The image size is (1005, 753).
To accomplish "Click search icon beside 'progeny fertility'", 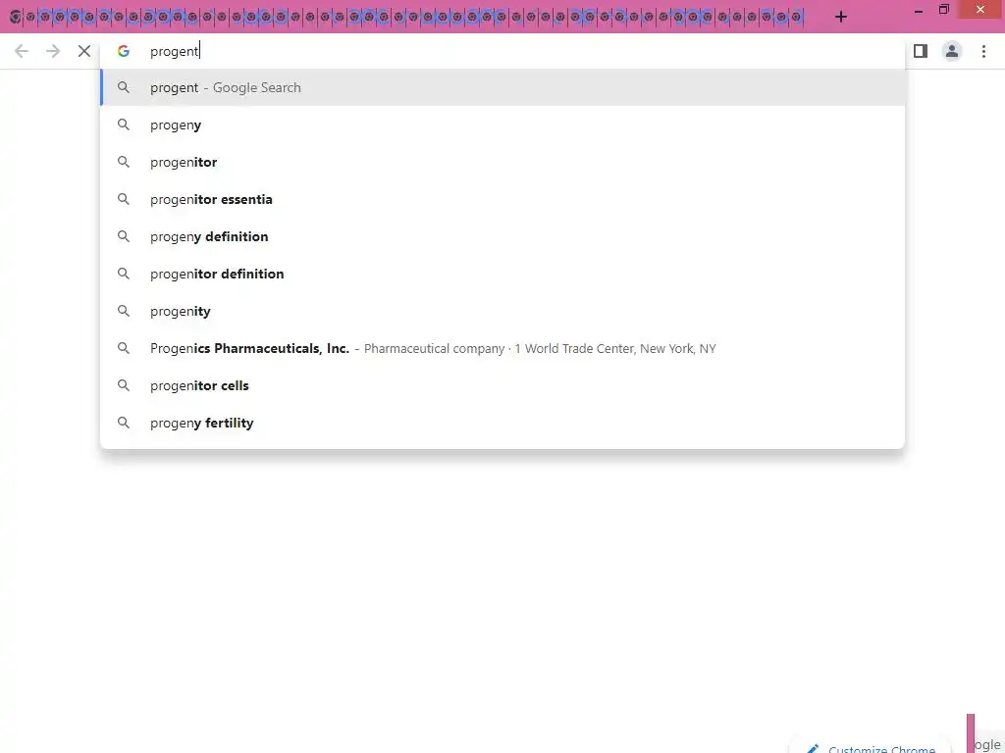I will coord(124,423).
